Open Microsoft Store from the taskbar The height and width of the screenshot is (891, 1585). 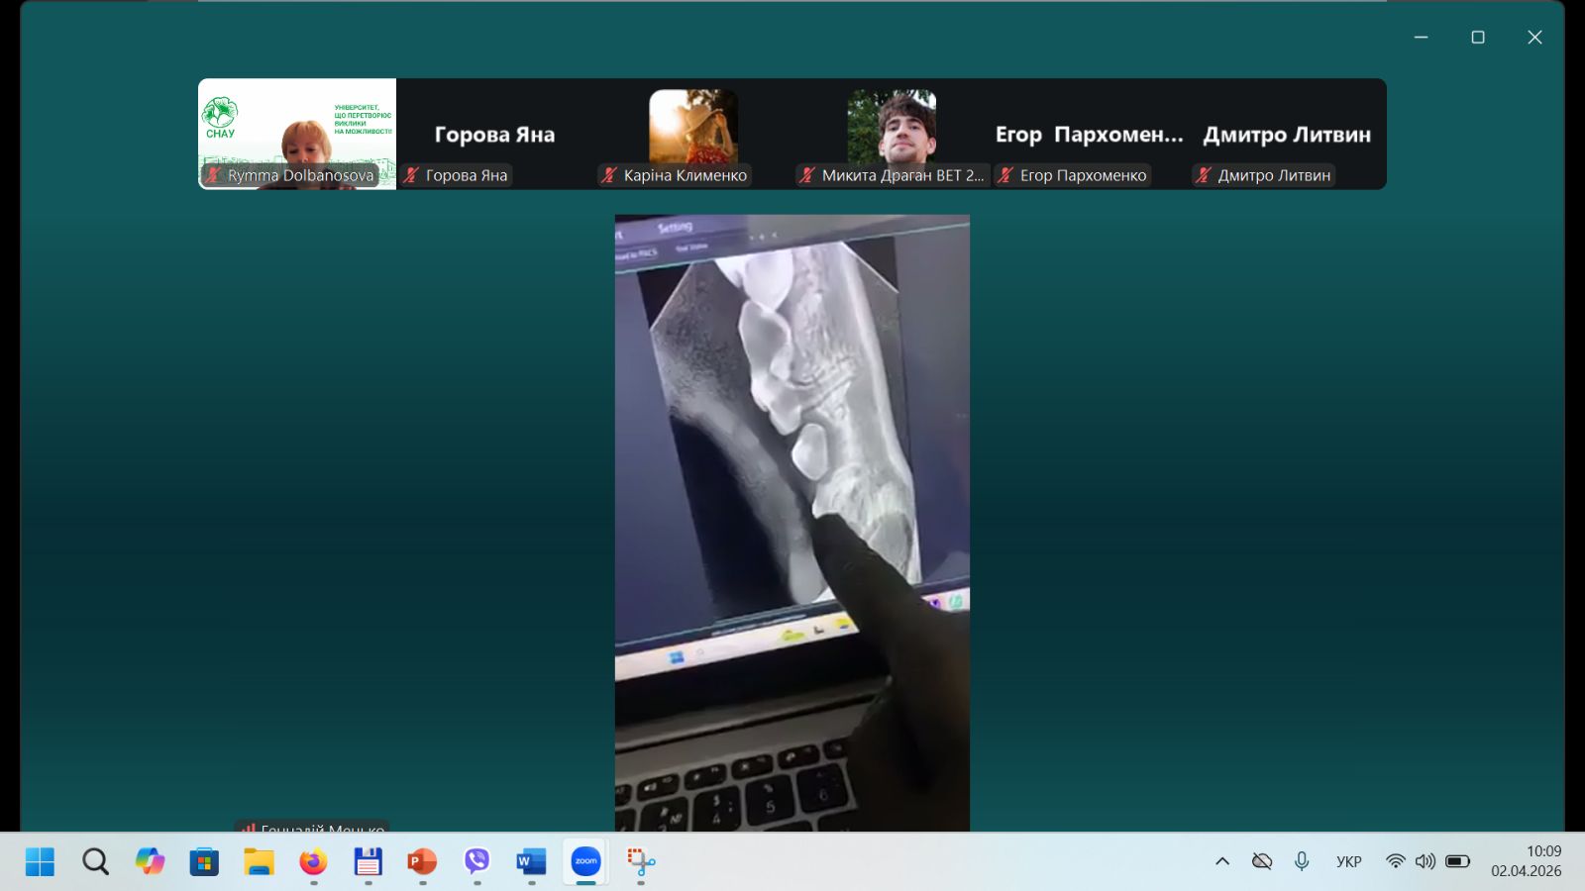click(x=204, y=861)
